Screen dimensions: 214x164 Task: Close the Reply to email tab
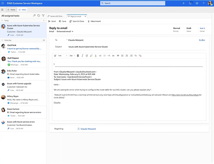[x=85, y=16]
